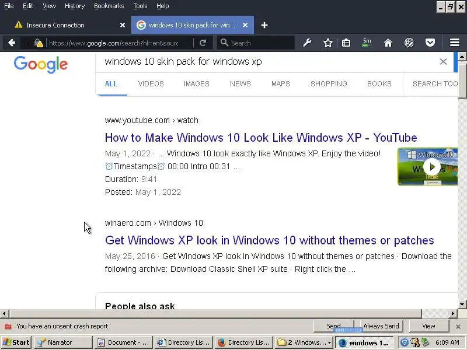Reload the page with the refresh icon
The height and width of the screenshot is (350, 467).
[x=203, y=43]
